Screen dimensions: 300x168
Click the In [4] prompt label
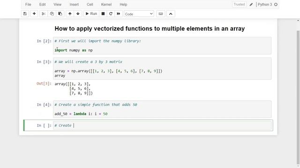(x=44, y=105)
